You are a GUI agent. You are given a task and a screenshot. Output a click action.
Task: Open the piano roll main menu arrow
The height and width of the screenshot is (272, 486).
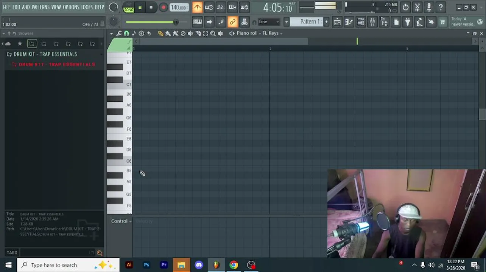tap(112, 33)
